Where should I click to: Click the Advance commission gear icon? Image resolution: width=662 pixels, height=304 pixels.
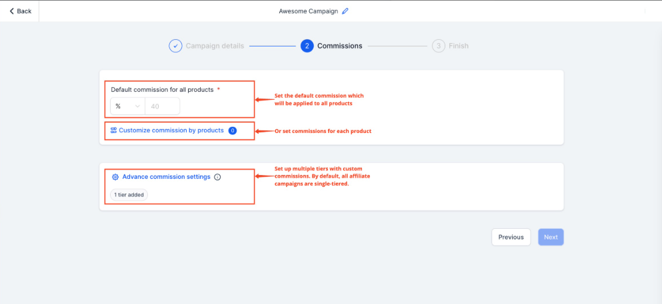tap(115, 177)
